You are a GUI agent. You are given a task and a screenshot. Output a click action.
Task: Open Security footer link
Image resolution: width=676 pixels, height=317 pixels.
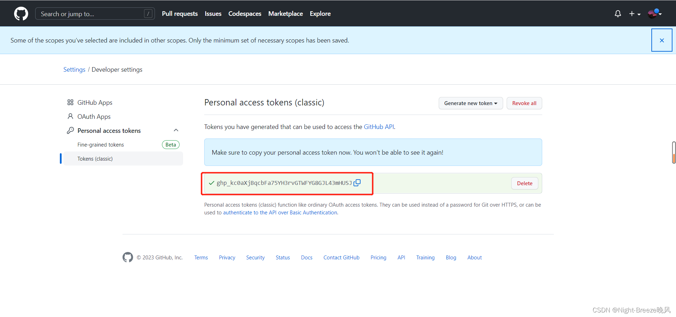click(255, 258)
